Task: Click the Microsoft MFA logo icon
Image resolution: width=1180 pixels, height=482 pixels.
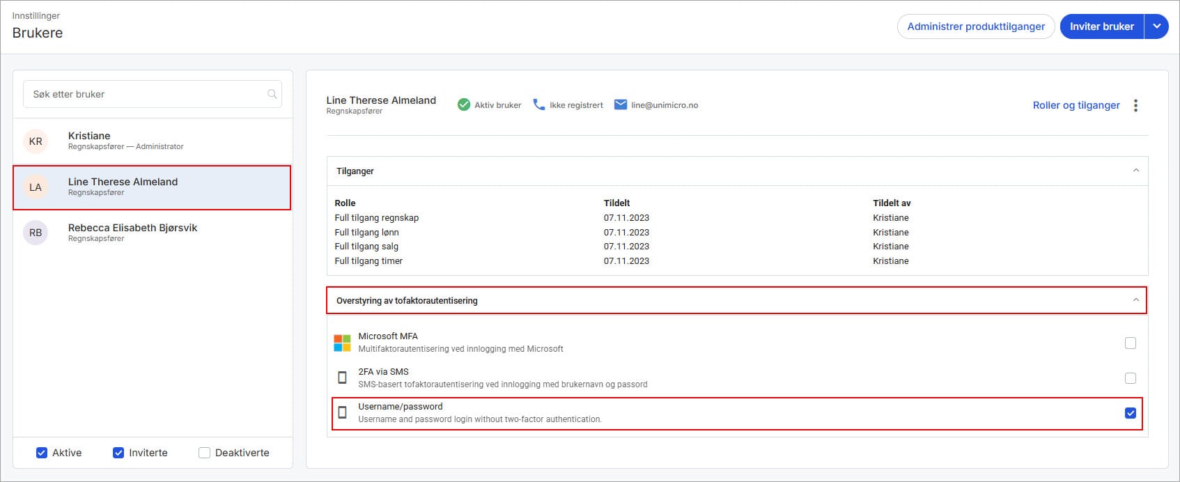Action: [342, 343]
